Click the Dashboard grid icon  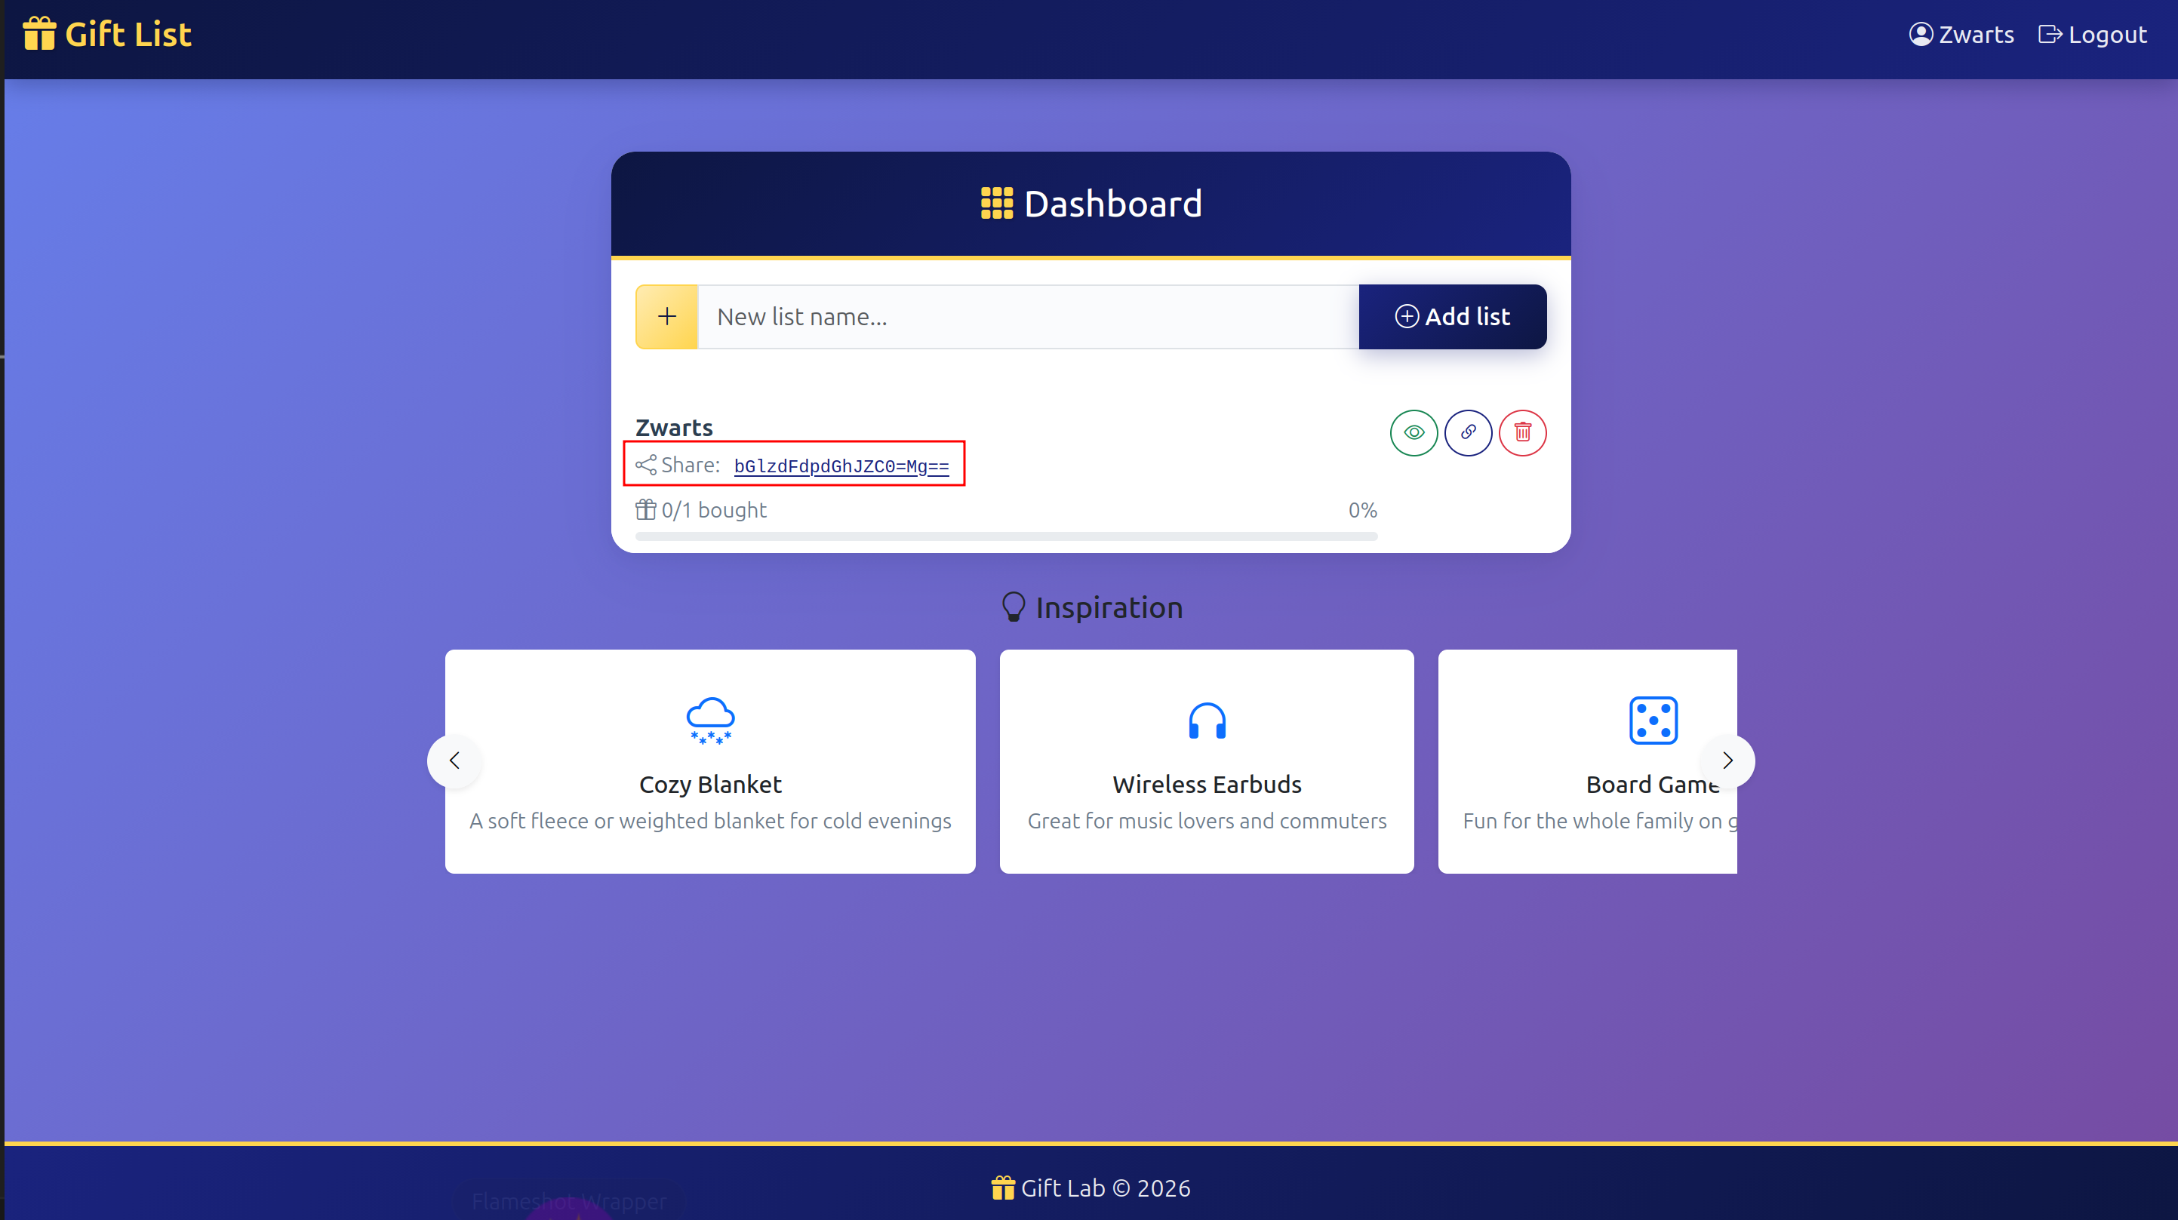(996, 204)
